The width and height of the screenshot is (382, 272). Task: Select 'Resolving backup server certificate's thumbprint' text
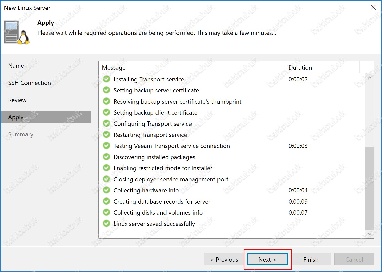coord(177,102)
